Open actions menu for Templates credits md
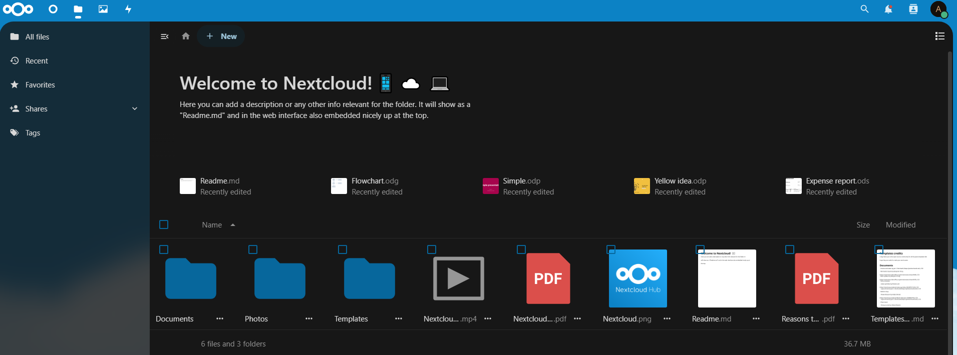 pos(935,318)
